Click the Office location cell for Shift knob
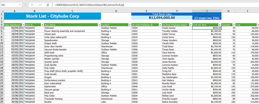Screen dimensions: 259x104 click(x=116, y=53)
